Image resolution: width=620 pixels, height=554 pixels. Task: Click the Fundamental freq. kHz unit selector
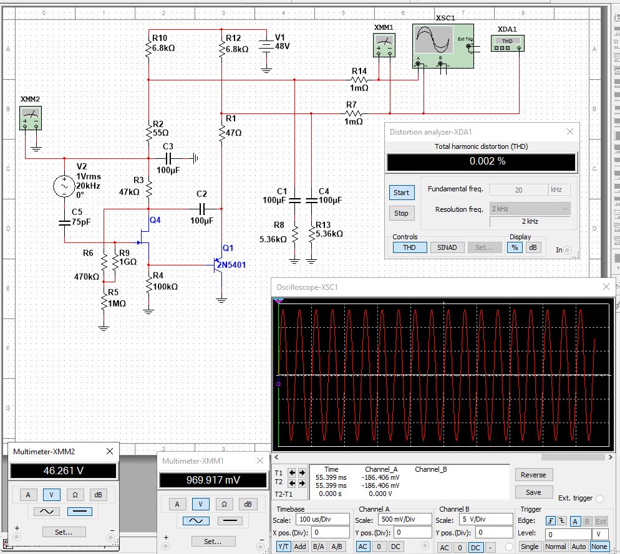click(559, 190)
